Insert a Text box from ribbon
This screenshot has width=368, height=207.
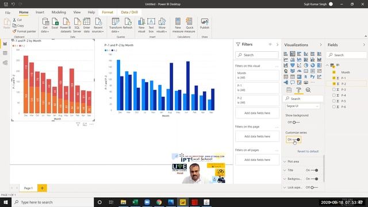[151, 25]
